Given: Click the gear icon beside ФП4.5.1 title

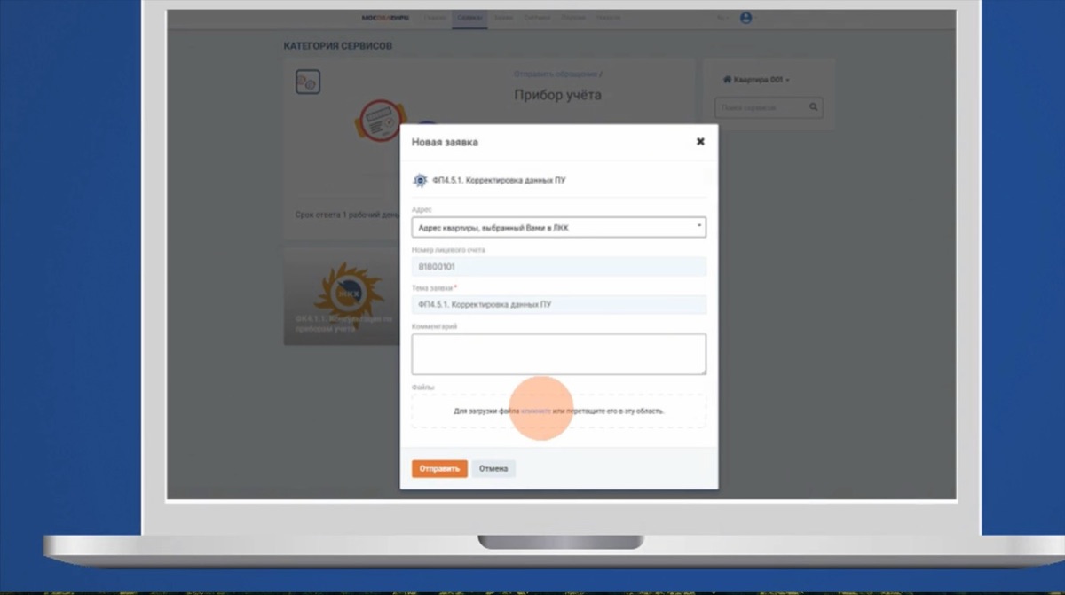Looking at the screenshot, I should [x=420, y=180].
